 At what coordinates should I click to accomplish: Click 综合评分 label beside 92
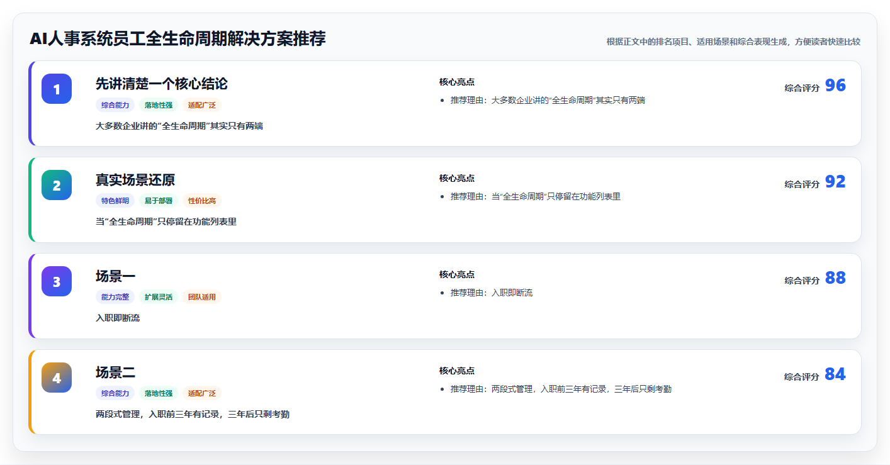(802, 184)
